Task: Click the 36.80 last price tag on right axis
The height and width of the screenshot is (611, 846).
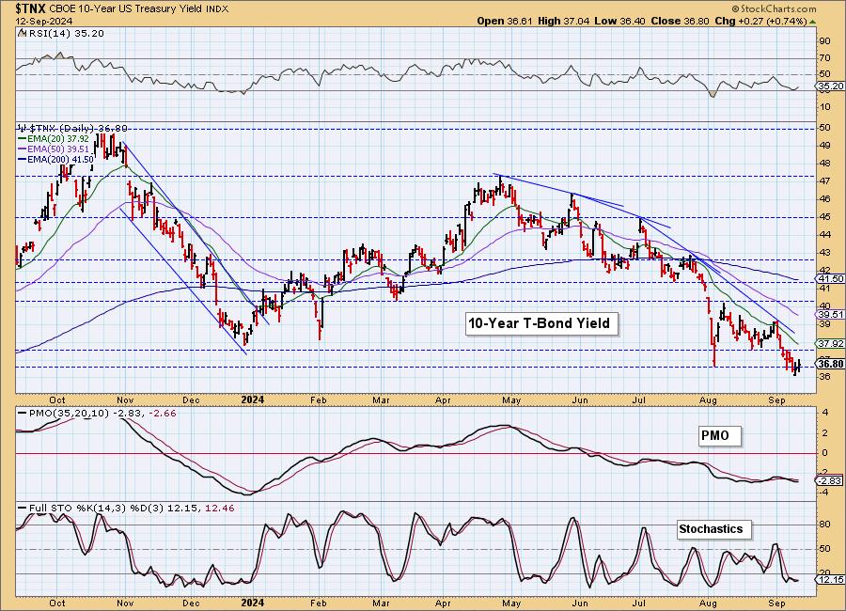Action: (831, 364)
